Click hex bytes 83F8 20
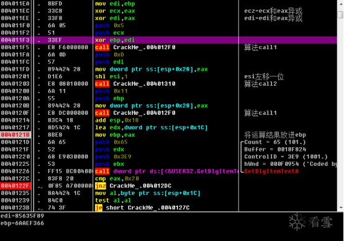Screen dimensions: 344x241 60,178
